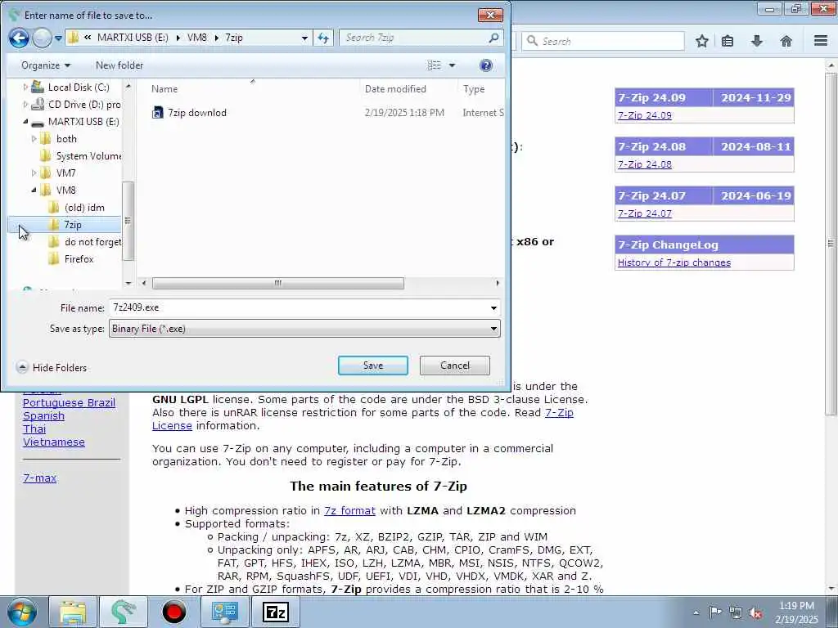The height and width of the screenshot is (628, 838).
Task: Refresh the 7zip folder listing
Action: [323, 38]
